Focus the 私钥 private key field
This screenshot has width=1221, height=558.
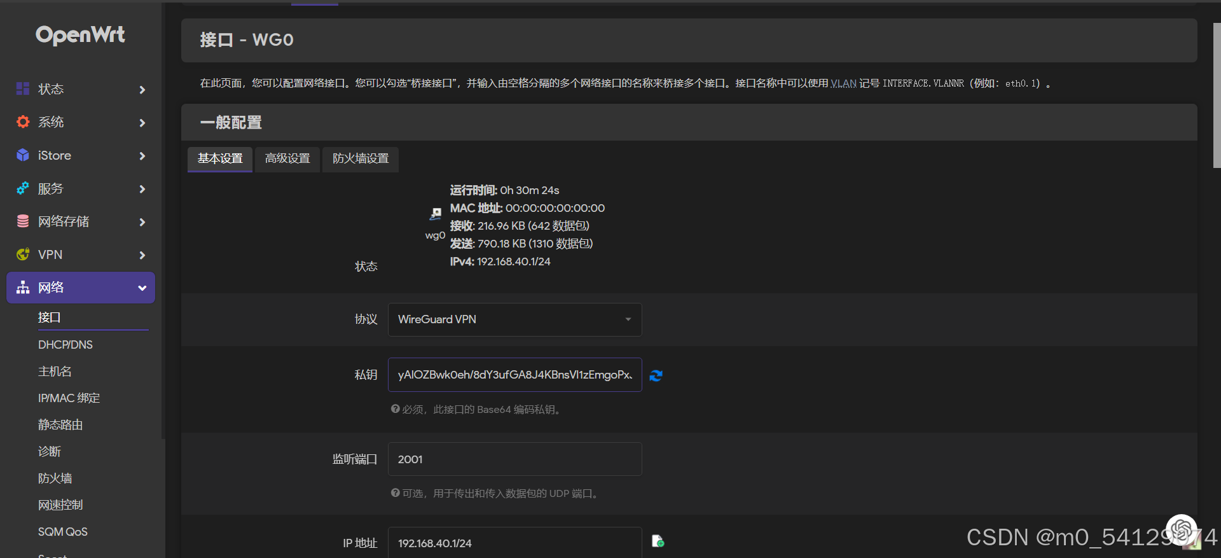click(515, 375)
